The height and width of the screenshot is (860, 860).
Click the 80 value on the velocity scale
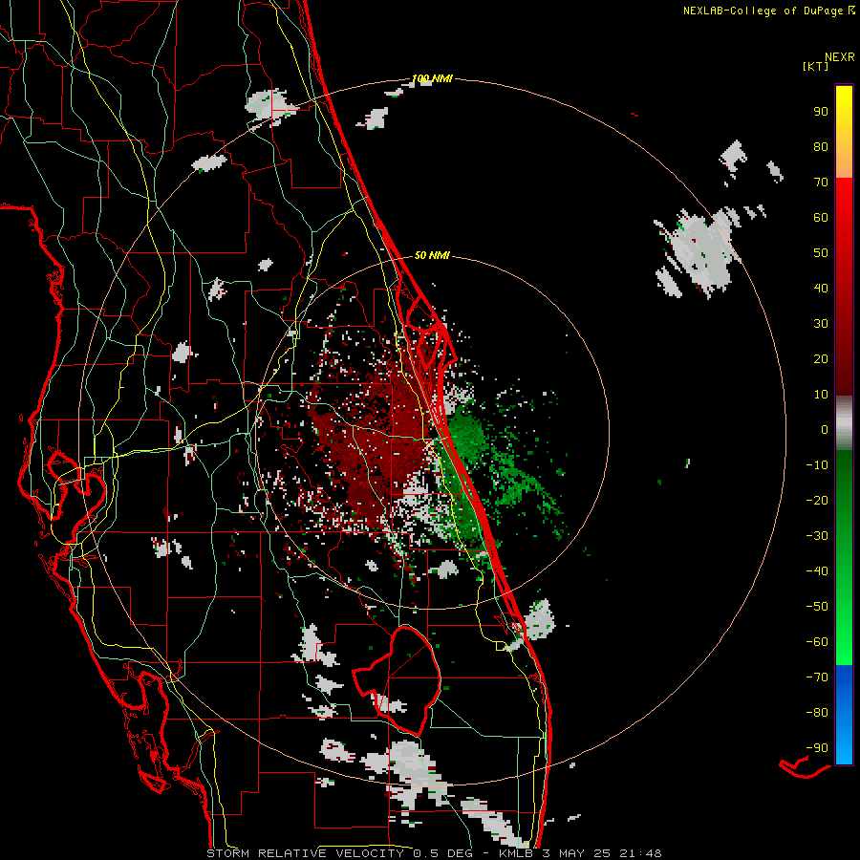pos(821,146)
